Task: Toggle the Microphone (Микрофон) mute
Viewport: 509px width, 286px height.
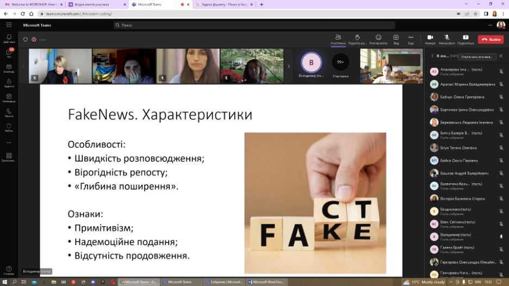Action: pyautogui.click(x=447, y=39)
